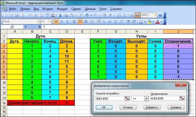The width and height of the screenshot is (196, 117).
Task: Click the Open file toolbar icon
Action: coord(11,15)
